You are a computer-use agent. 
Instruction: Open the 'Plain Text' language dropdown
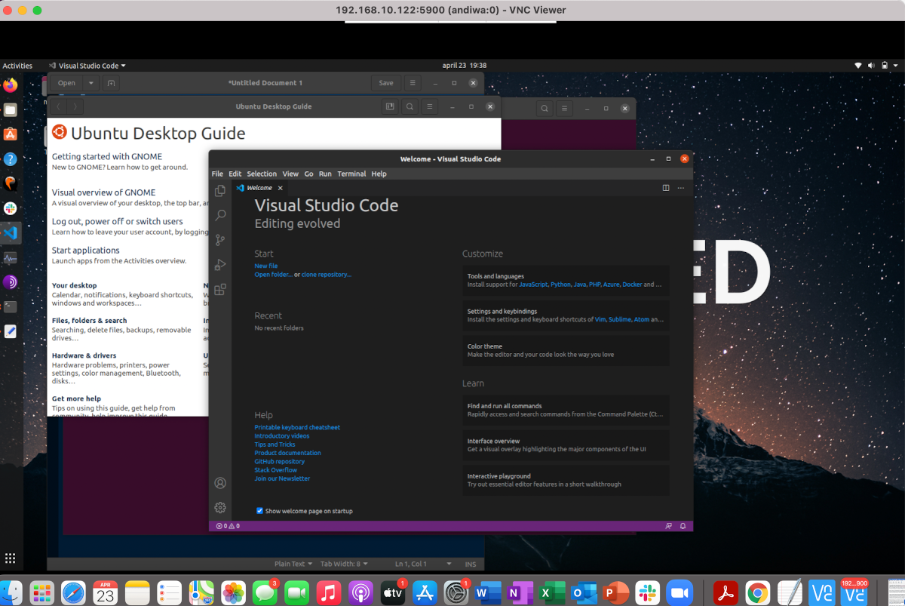[293, 563]
